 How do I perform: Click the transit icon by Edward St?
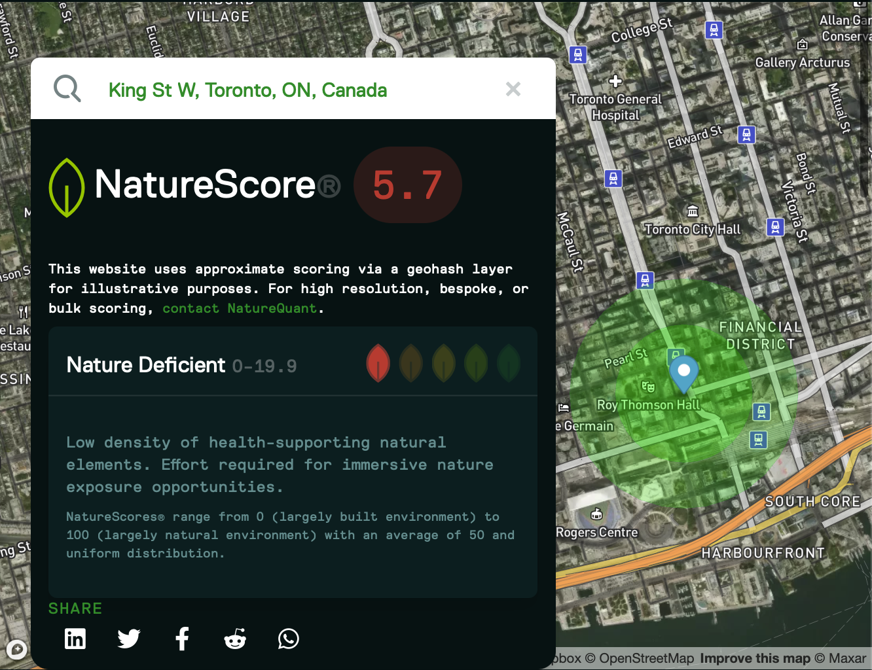click(x=746, y=135)
